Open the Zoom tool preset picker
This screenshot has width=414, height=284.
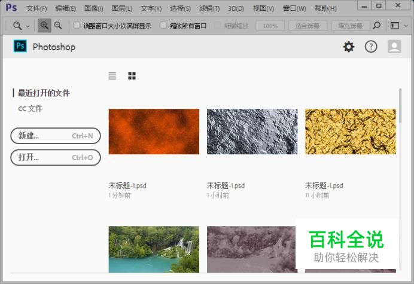click(x=20, y=26)
